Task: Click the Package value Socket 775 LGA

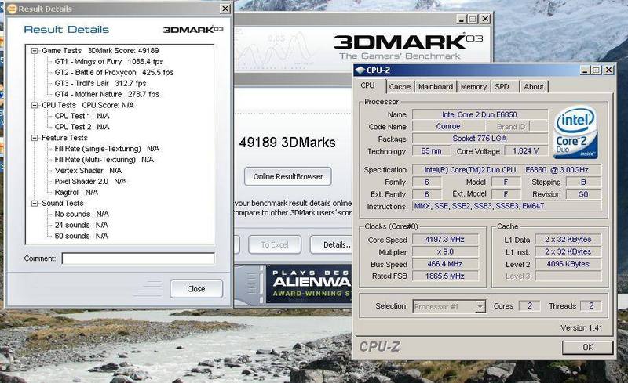Action: pyautogui.click(x=480, y=139)
